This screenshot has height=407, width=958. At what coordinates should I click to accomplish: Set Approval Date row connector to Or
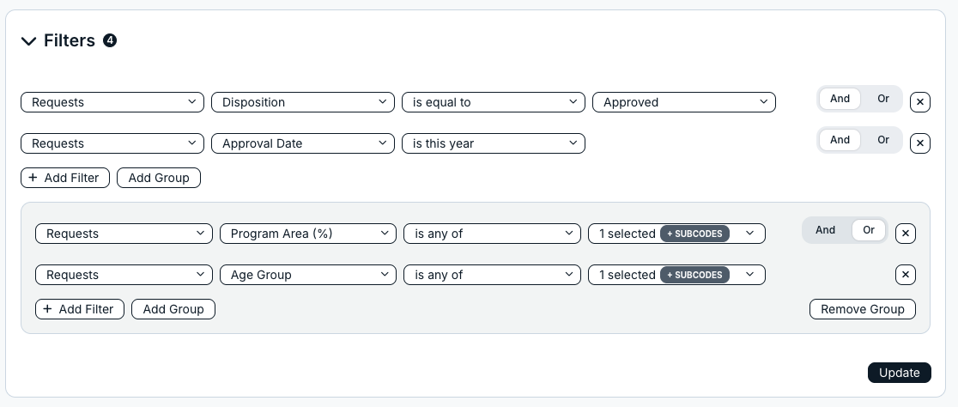tap(882, 140)
